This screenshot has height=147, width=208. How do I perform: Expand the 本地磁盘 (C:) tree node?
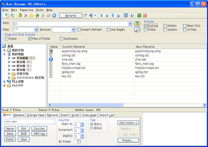click(x=9, y=58)
